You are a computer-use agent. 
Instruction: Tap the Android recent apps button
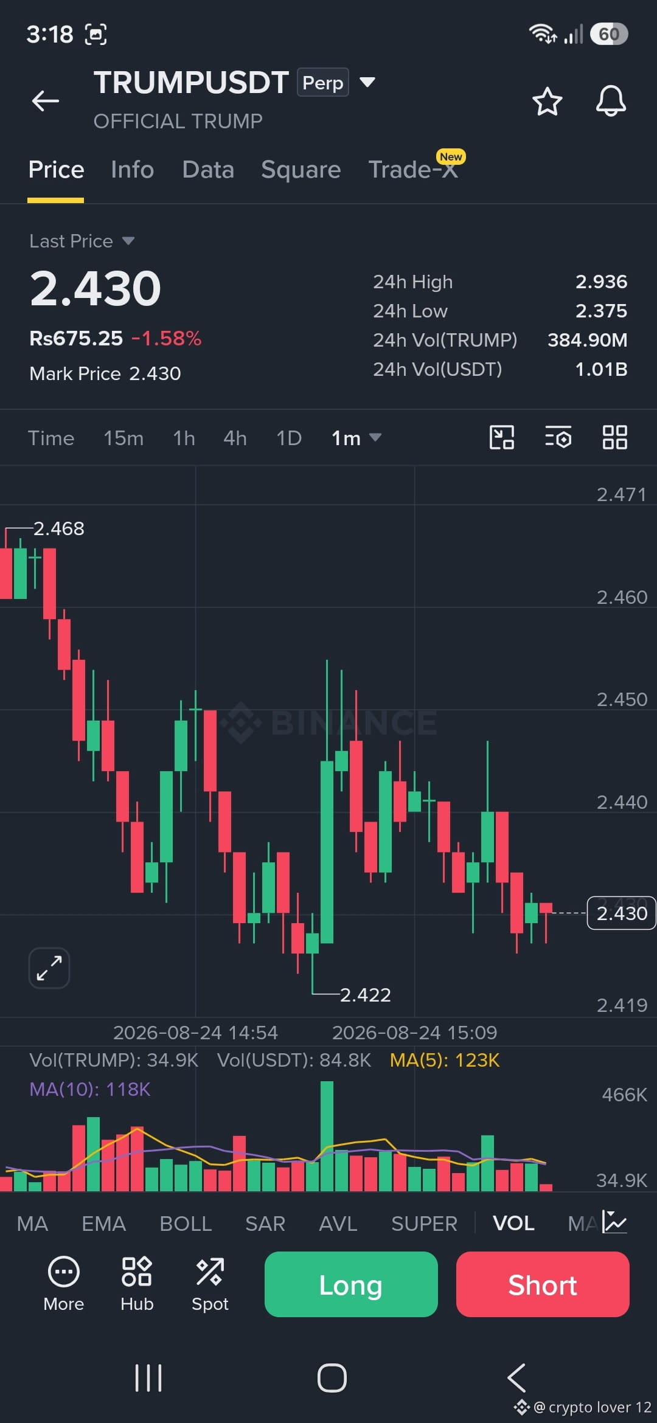(x=148, y=1378)
